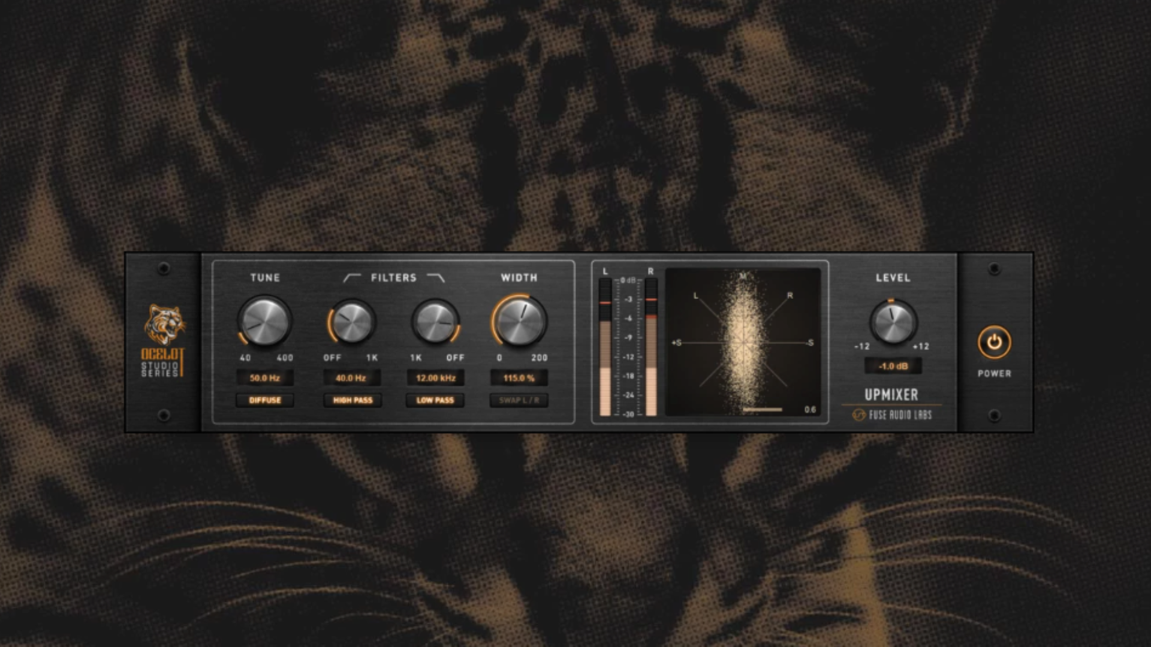Toggle the DIFFUSE mode
The height and width of the screenshot is (647, 1151).
click(265, 401)
